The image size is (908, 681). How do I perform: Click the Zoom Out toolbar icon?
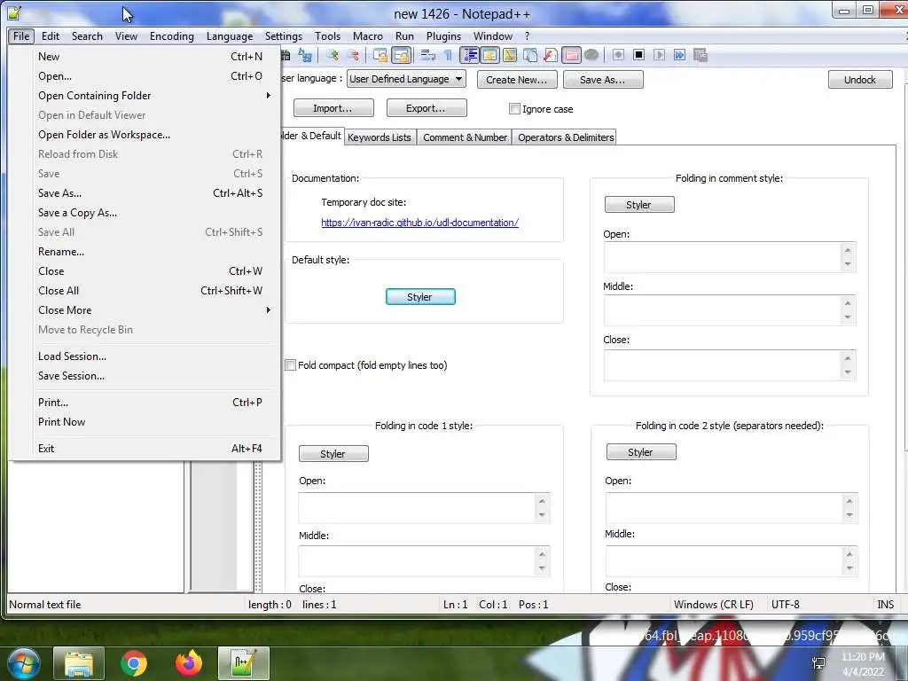coord(353,55)
